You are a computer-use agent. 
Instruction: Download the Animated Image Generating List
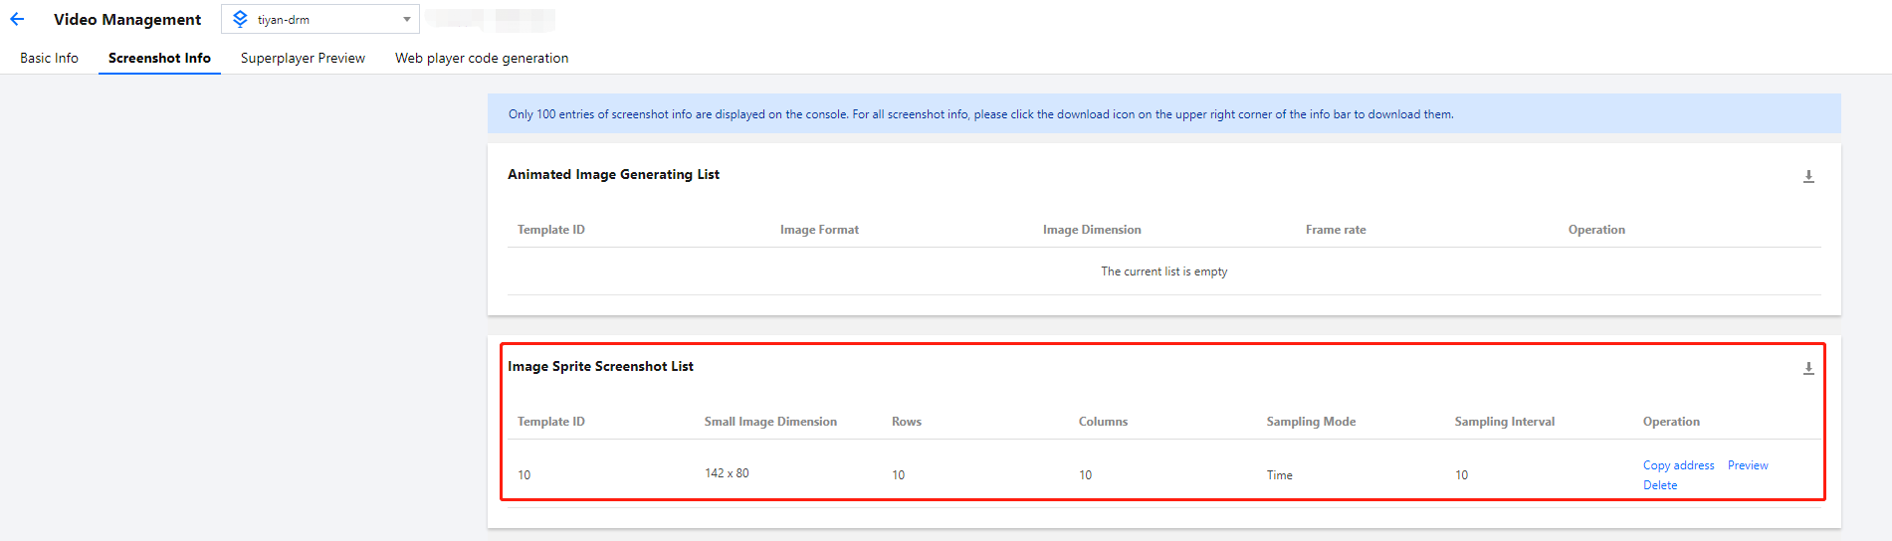tap(1808, 176)
